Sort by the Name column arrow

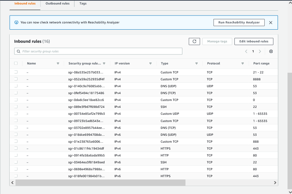(x=58, y=63)
